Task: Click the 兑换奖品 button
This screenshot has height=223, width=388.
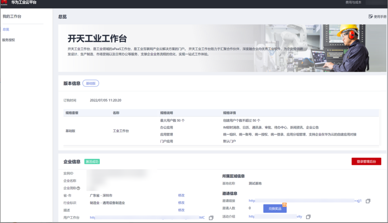Action: 275,209
